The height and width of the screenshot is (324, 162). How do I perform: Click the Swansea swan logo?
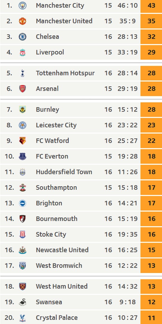pos(23,302)
